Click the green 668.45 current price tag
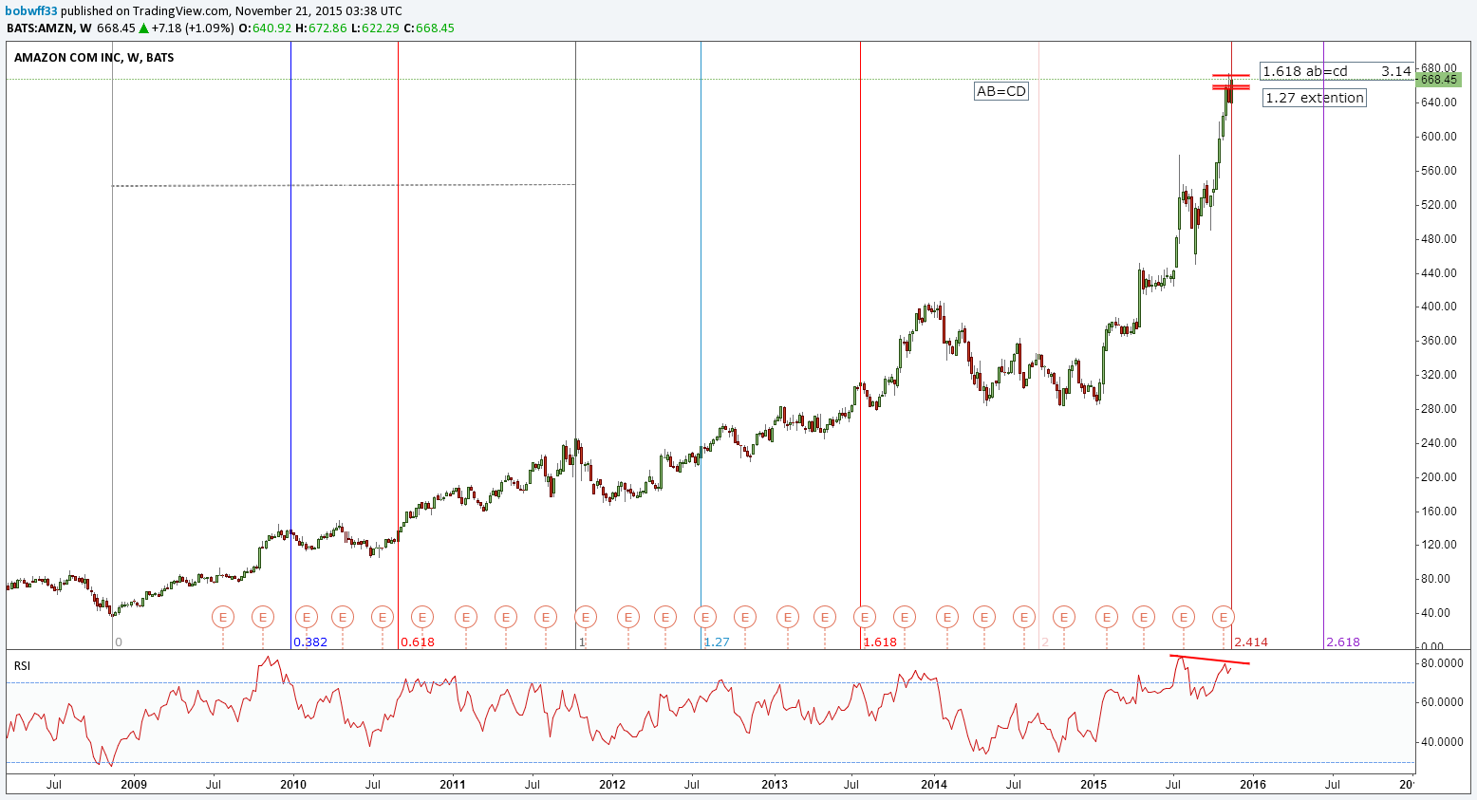This screenshot has width=1477, height=800. click(1438, 79)
